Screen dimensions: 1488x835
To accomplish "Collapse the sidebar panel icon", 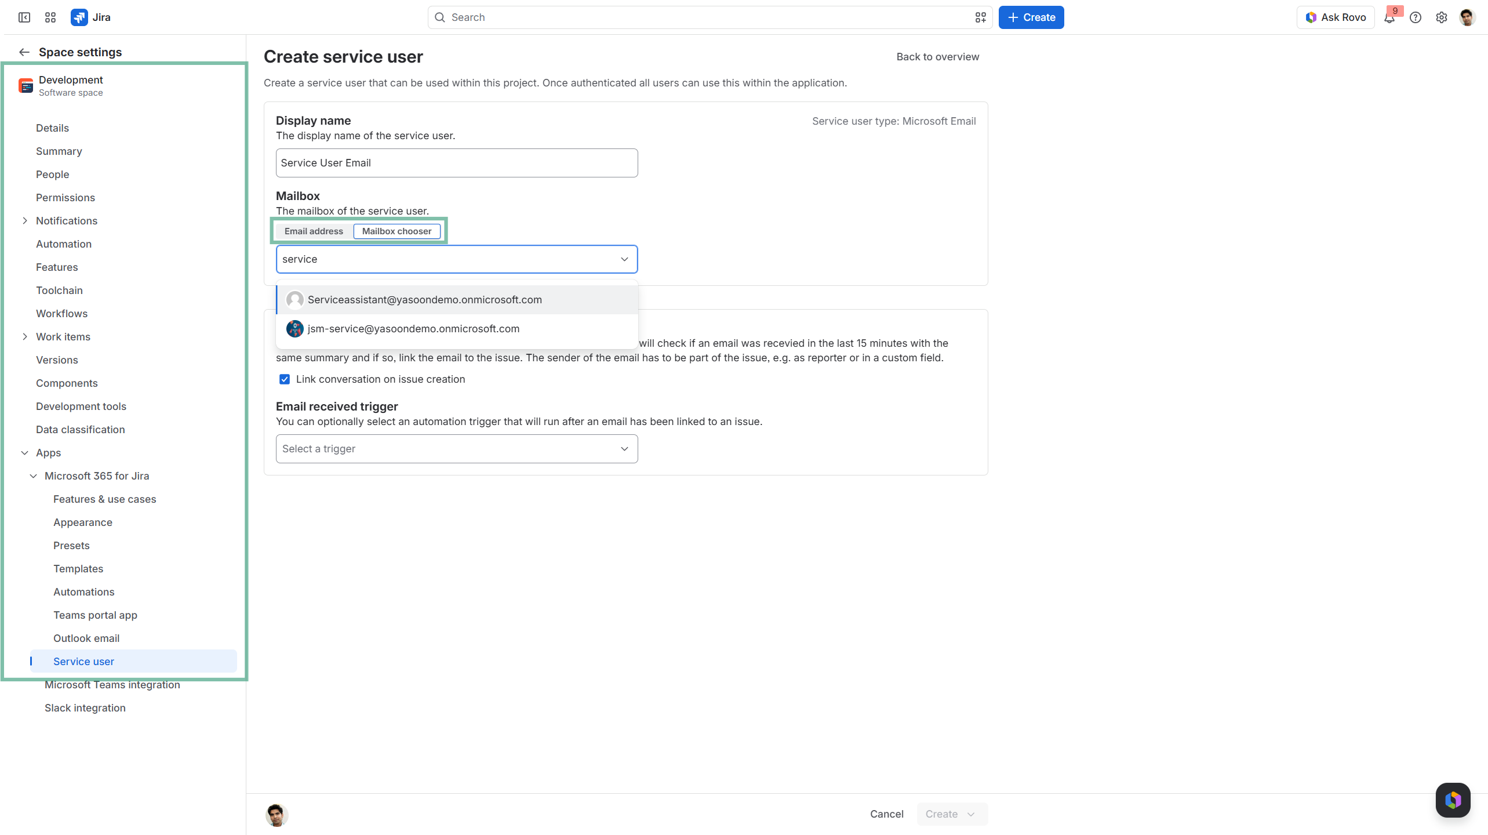I will (24, 17).
